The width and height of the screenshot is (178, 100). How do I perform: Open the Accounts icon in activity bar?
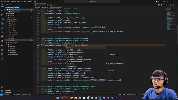pos(2,87)
